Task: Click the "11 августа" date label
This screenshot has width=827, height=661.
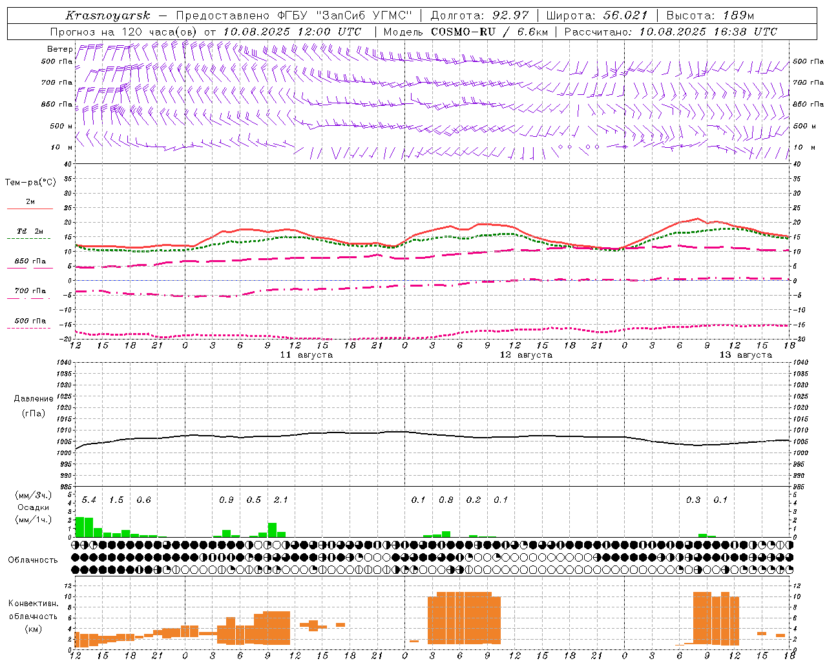Action: (306, 355)
